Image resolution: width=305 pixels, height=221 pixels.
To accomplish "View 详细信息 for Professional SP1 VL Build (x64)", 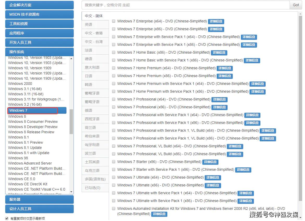I will coord(268,131).
